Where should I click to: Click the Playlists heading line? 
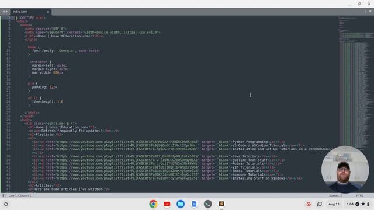pyautogui.click(x=46, y=135)
